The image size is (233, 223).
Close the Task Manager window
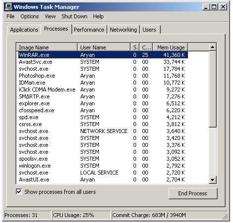[x=223, y=7]
